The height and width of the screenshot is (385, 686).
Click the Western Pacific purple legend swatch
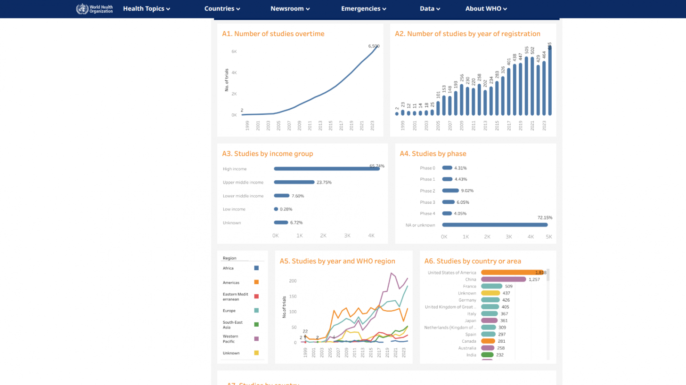tap(256, 338)
